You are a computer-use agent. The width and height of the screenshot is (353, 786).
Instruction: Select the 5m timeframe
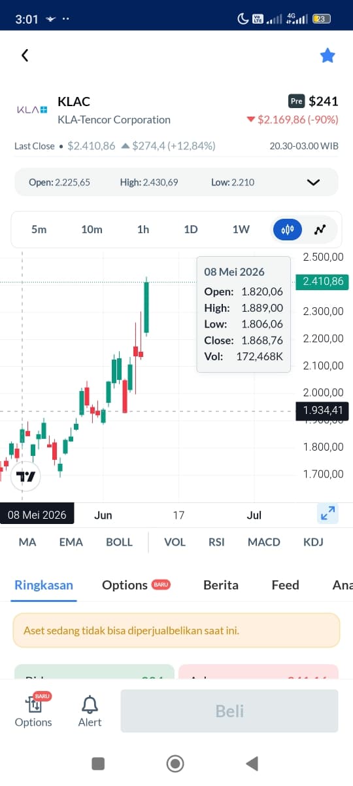[x=39, y=229]
